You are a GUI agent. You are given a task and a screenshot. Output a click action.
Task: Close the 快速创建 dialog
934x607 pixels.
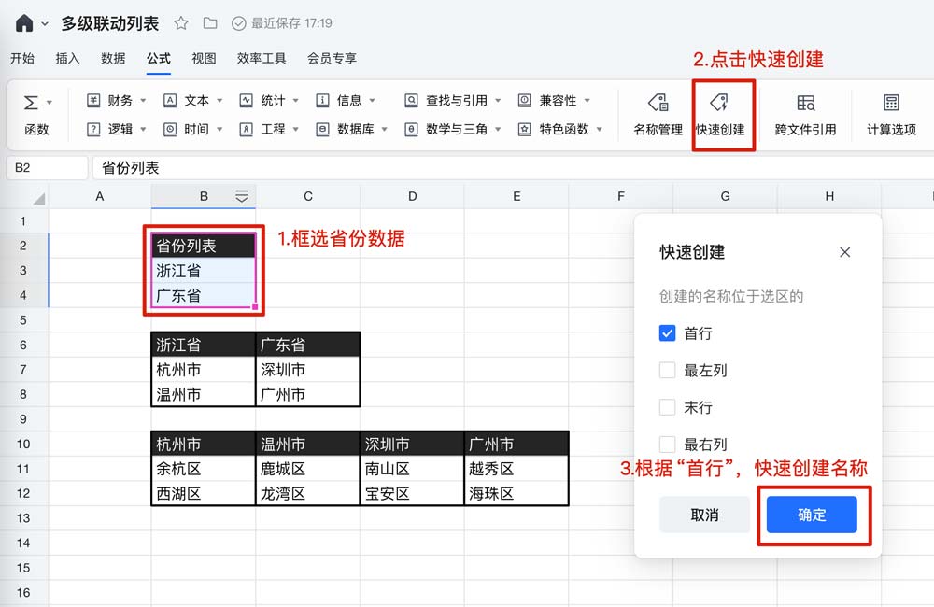point(844,252)
